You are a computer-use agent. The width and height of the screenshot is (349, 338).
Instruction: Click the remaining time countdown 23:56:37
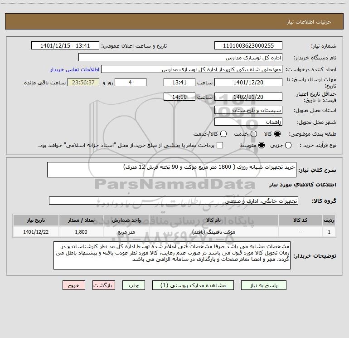[x=83, y=83]
